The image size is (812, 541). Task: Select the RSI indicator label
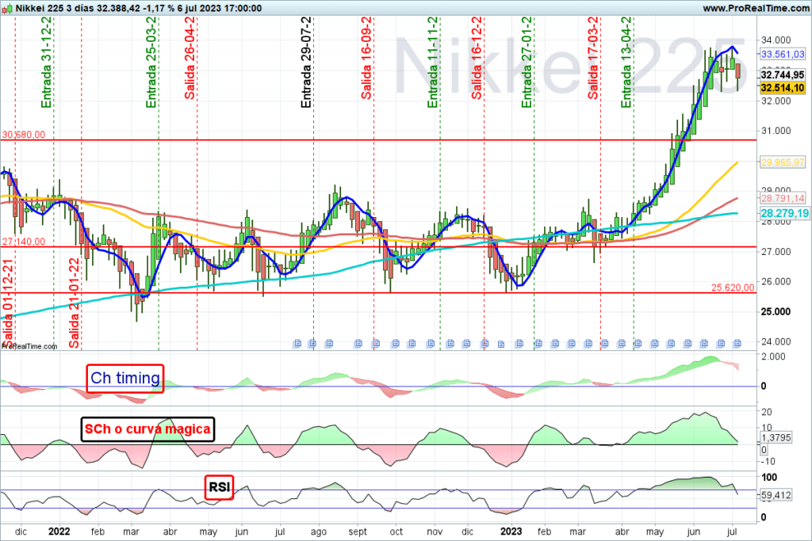(219, 487)
